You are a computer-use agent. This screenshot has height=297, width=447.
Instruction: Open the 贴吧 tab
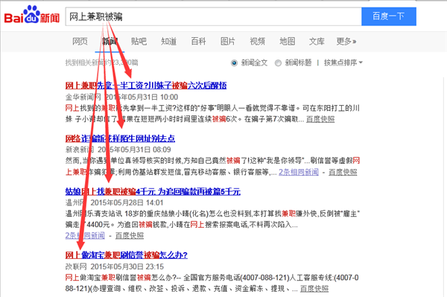point(139,42)
